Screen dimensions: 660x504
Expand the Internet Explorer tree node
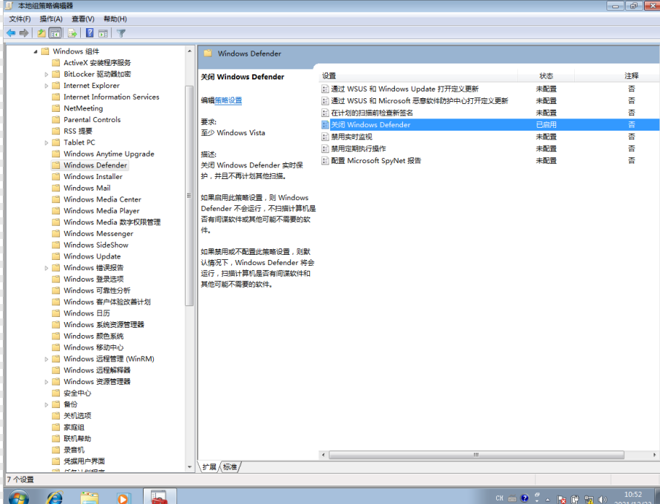[46, 86]
